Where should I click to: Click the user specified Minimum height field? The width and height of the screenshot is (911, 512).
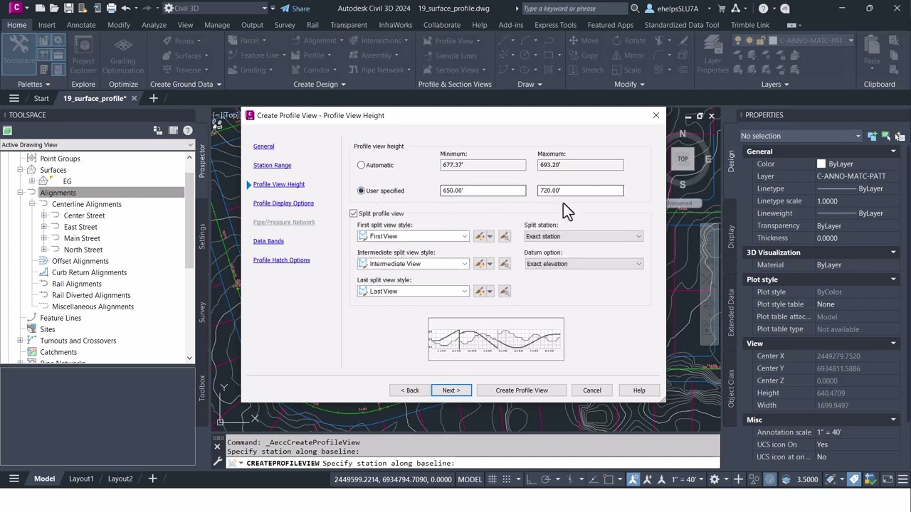(483, 191)
